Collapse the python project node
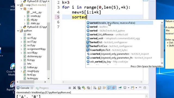 [18, 31]
